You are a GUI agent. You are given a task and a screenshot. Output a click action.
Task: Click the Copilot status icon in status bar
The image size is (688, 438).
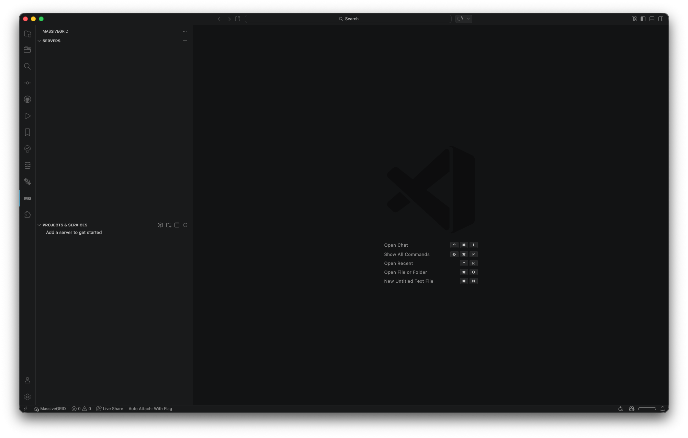point(632,409)
